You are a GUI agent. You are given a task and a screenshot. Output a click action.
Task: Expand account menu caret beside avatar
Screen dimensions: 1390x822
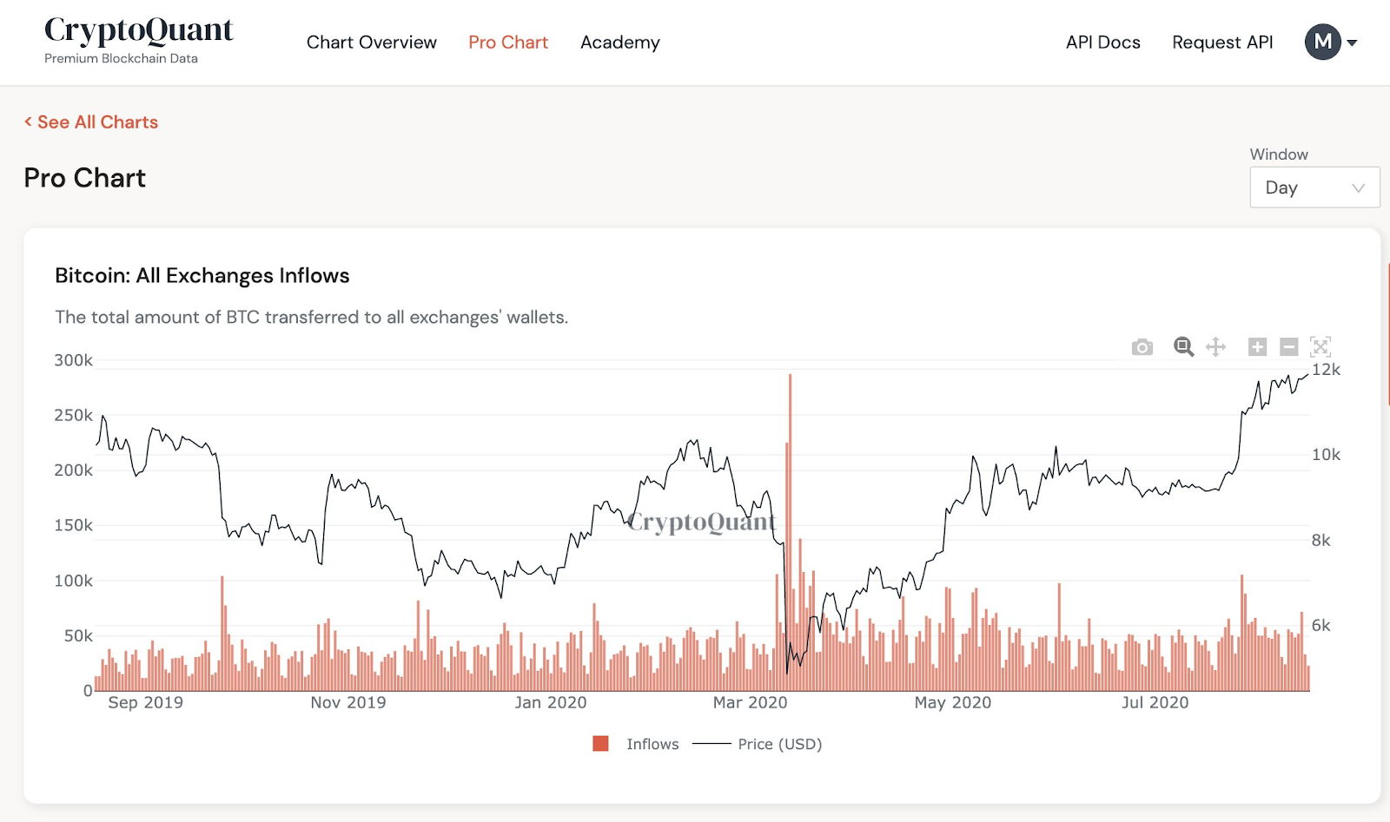click(1353, 43)
